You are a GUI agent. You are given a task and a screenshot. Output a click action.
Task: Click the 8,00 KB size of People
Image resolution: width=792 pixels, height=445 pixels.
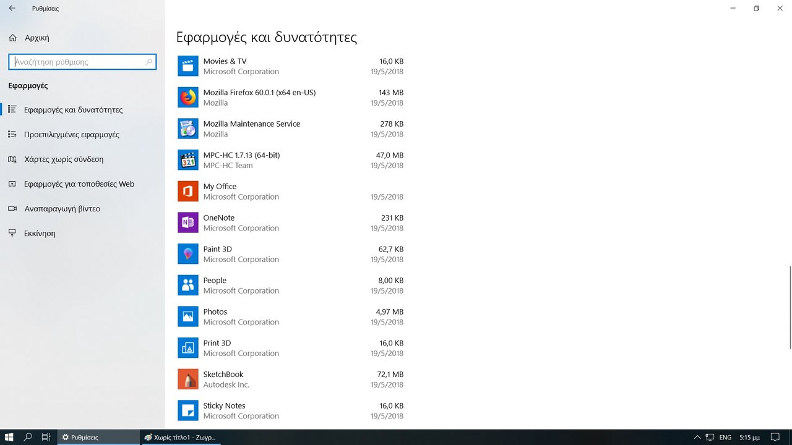[390, 281]
